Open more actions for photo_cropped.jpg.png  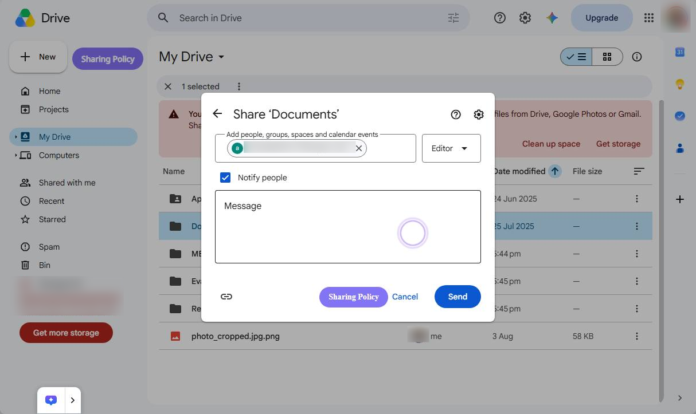[636, 336]
